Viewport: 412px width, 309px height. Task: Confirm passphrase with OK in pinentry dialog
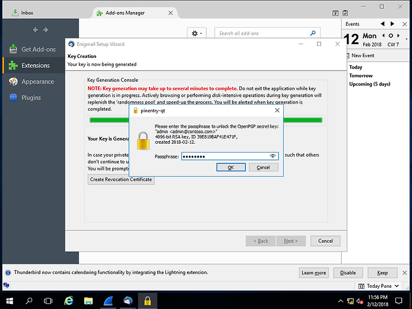(231, 167)
